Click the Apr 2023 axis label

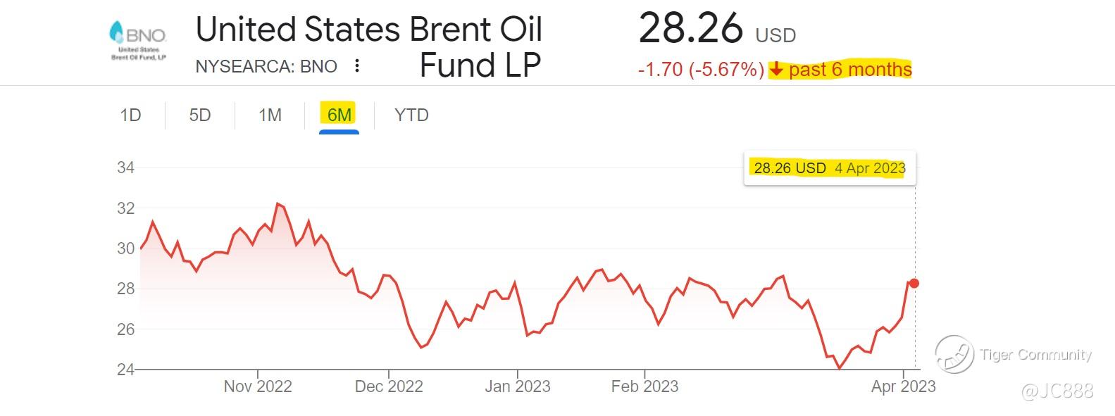click(903, 386)
